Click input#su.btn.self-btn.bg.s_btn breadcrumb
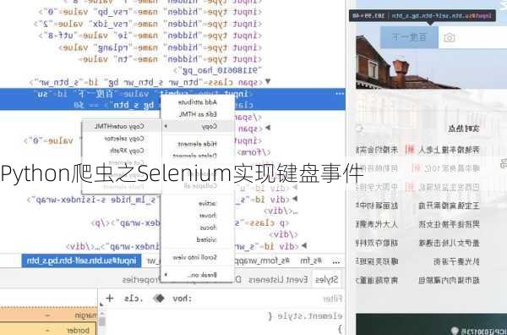This screenshot has height=335, width=507. pyautogui.click(x=81, y=261)
